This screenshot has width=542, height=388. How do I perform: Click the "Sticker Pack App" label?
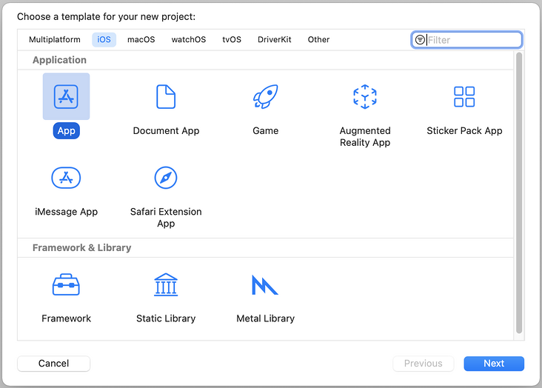464,131
